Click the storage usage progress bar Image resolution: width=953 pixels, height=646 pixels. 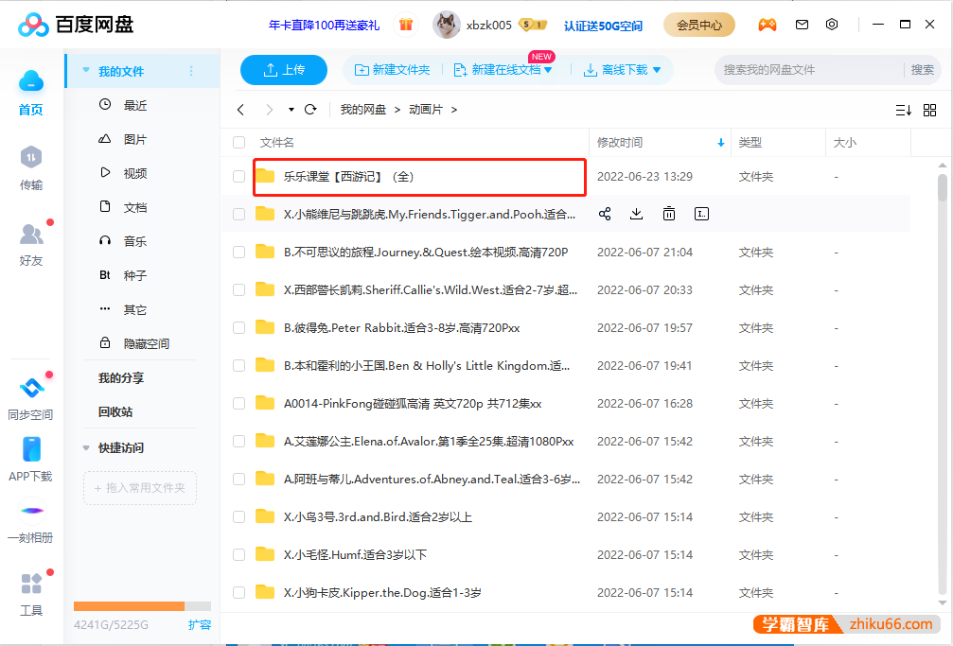point(142,606)
